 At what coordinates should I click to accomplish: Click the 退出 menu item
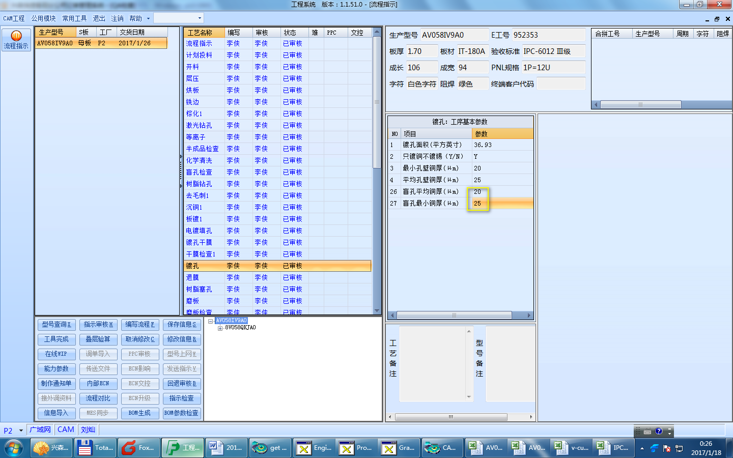(99, 18)
